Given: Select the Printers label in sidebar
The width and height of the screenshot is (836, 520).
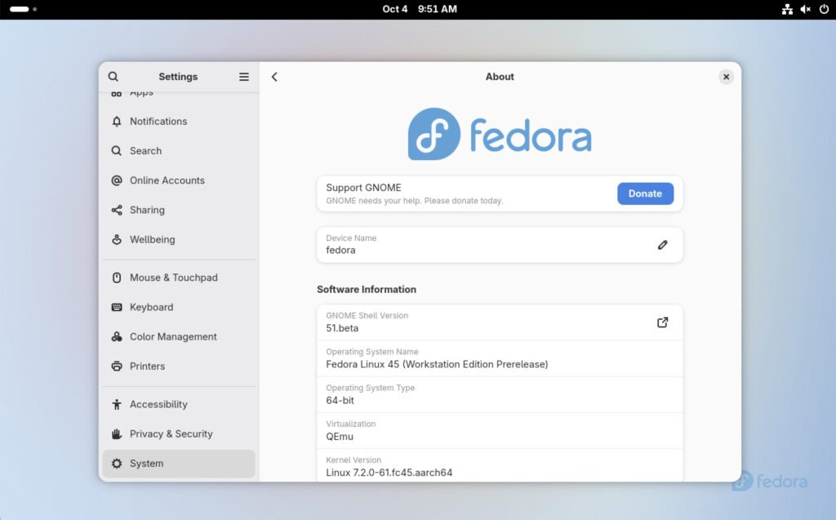Looking at the screenshot, I should click(x=147, y=367).
